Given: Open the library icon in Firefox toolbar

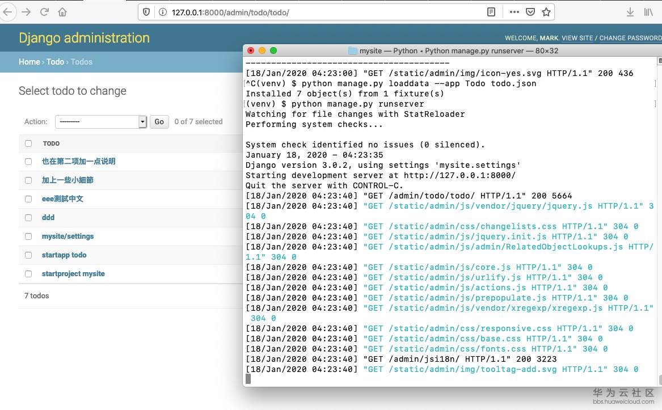Looking at the screenshot, I should (x=648, y=12).
